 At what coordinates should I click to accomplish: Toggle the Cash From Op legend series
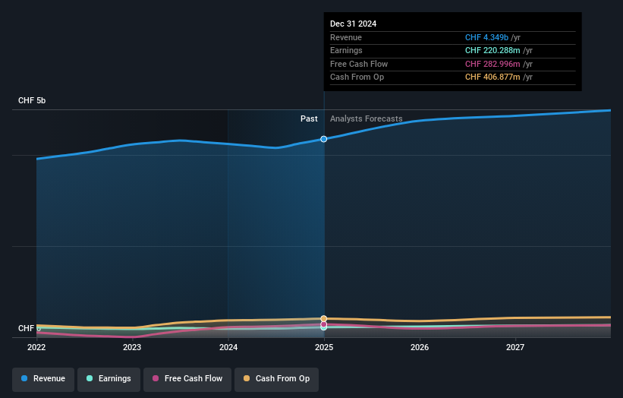click(x=276, y=379)
